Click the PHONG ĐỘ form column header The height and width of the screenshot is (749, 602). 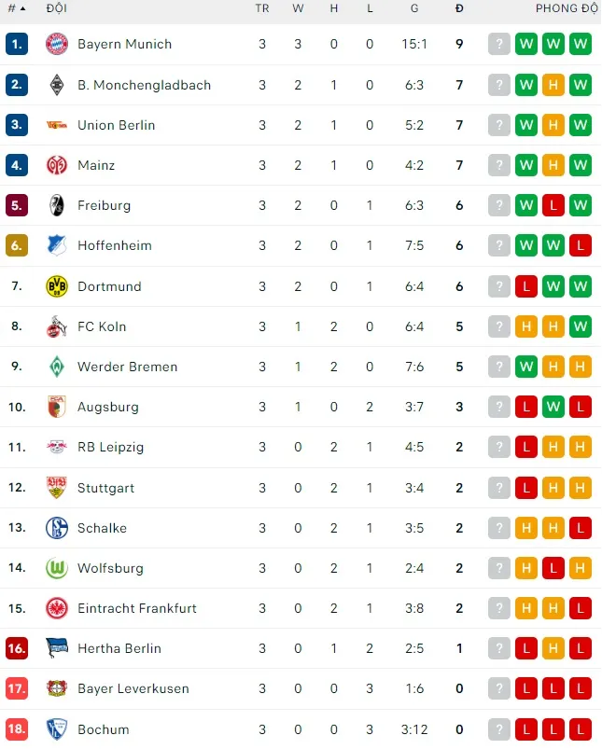566,8
